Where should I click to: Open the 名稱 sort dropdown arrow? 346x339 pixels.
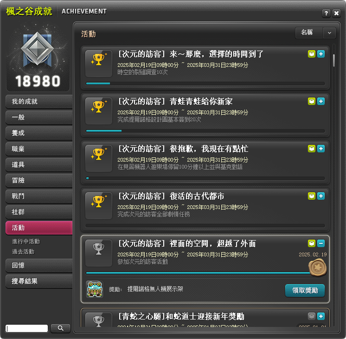(x=329, y=33)
